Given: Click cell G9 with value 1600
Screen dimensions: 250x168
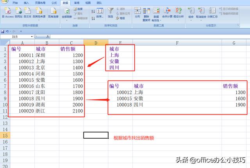Looking at the screenshot, I should pyautogui.click(x=234, y=98).
